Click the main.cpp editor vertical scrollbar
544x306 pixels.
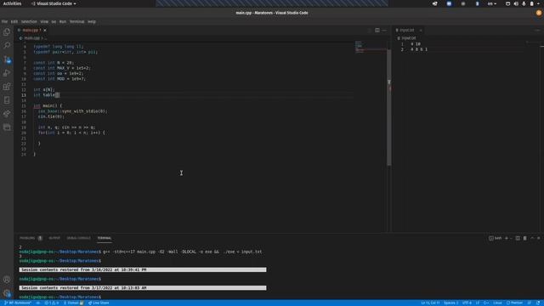tap(389, 108)
